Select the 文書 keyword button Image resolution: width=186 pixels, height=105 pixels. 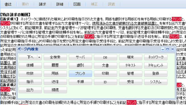pos(106,66)
